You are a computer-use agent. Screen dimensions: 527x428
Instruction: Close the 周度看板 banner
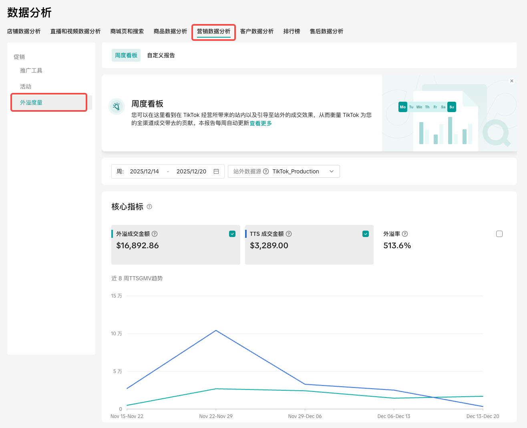point(511,81)
